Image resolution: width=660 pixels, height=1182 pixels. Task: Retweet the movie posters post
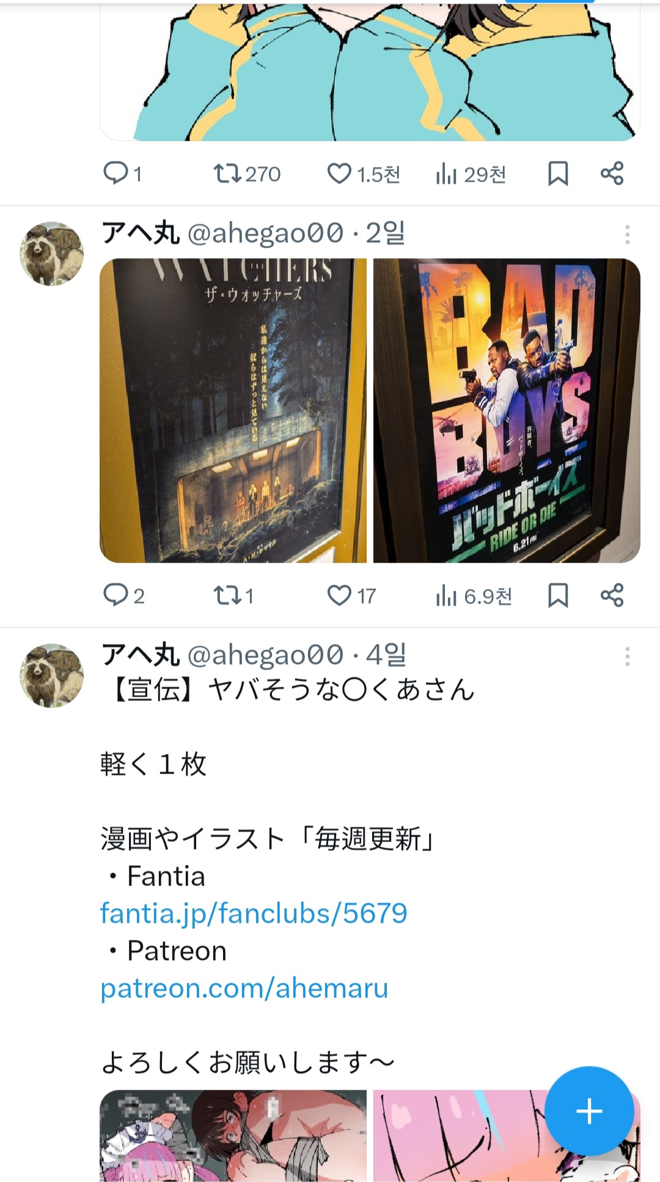coord(233,595)
